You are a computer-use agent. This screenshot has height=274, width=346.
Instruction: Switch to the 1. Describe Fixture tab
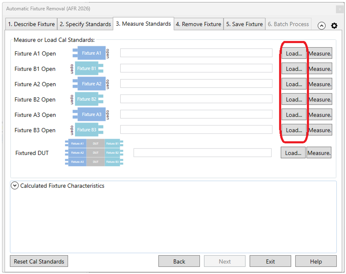[31, 24]
